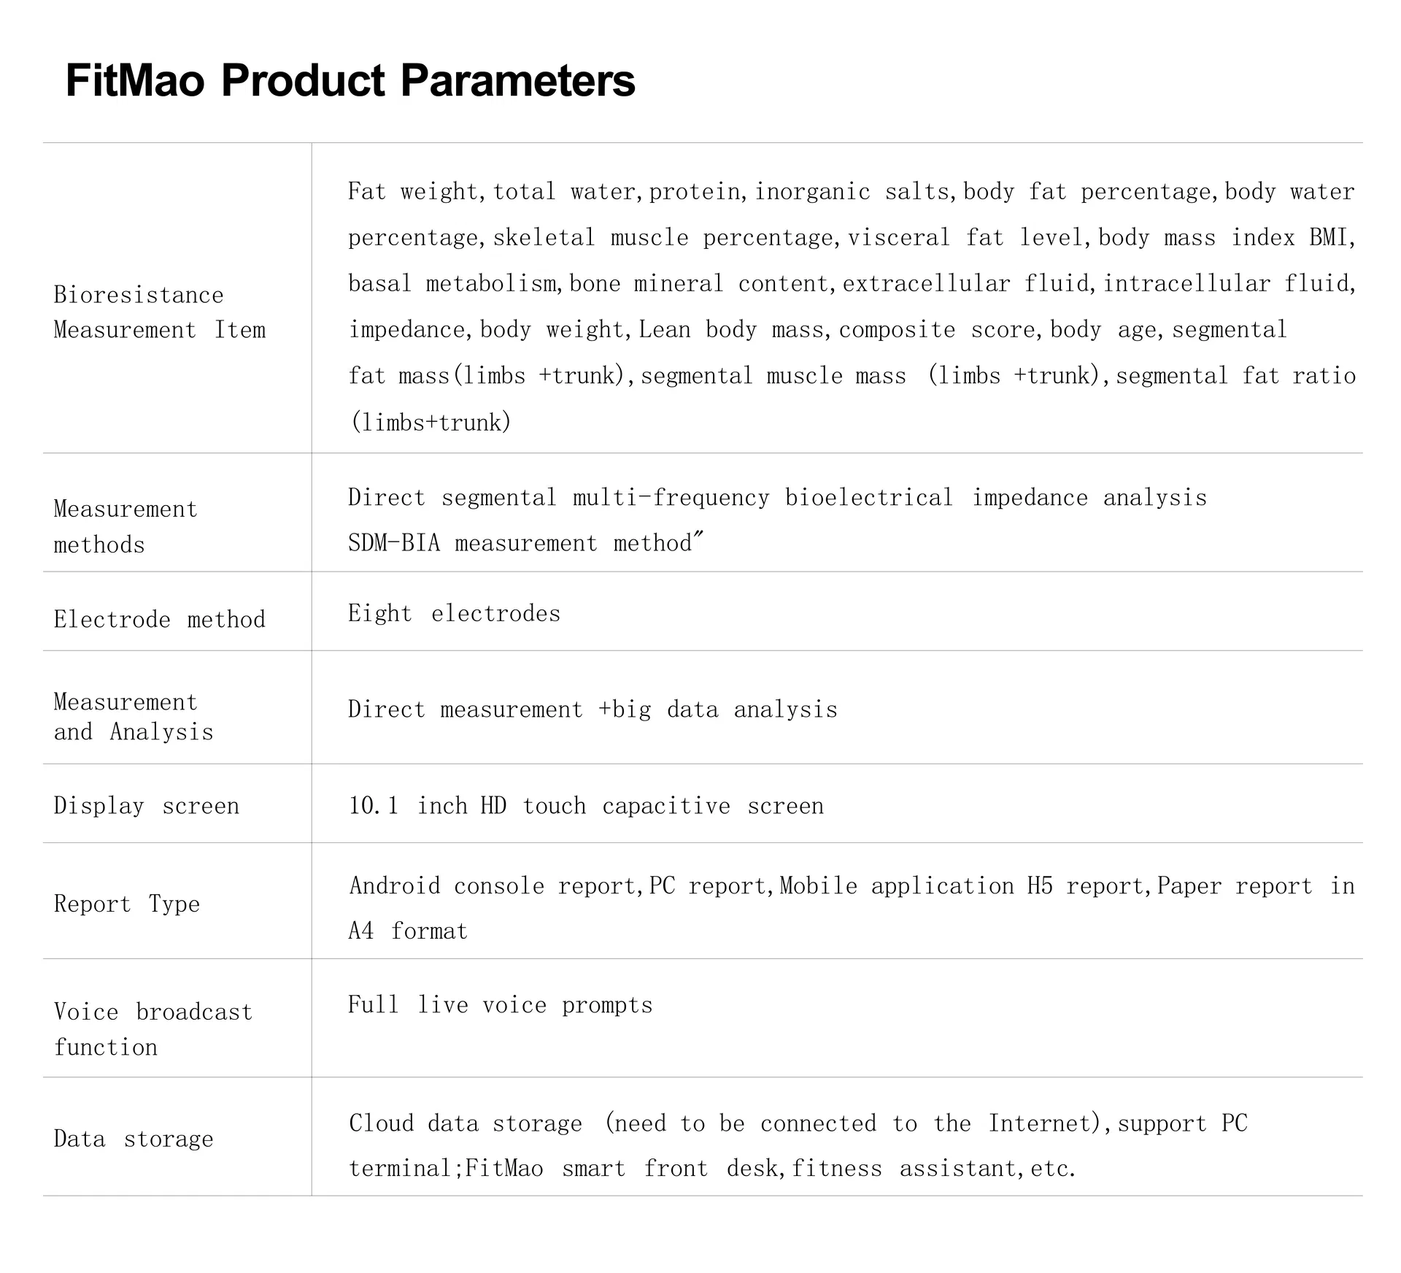Select the Display screen label

click(x=147, y=806)
